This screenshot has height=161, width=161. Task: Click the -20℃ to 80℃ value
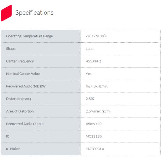coord(97,36)
